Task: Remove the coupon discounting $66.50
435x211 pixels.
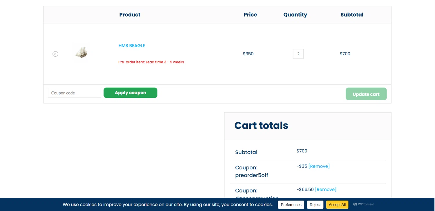Action: click(326, 189)
